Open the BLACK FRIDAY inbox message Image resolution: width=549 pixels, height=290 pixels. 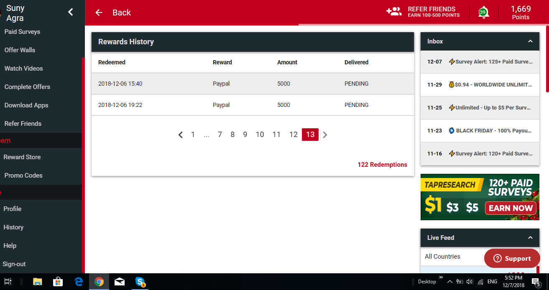pyautogui.click(x=480, y=131)
